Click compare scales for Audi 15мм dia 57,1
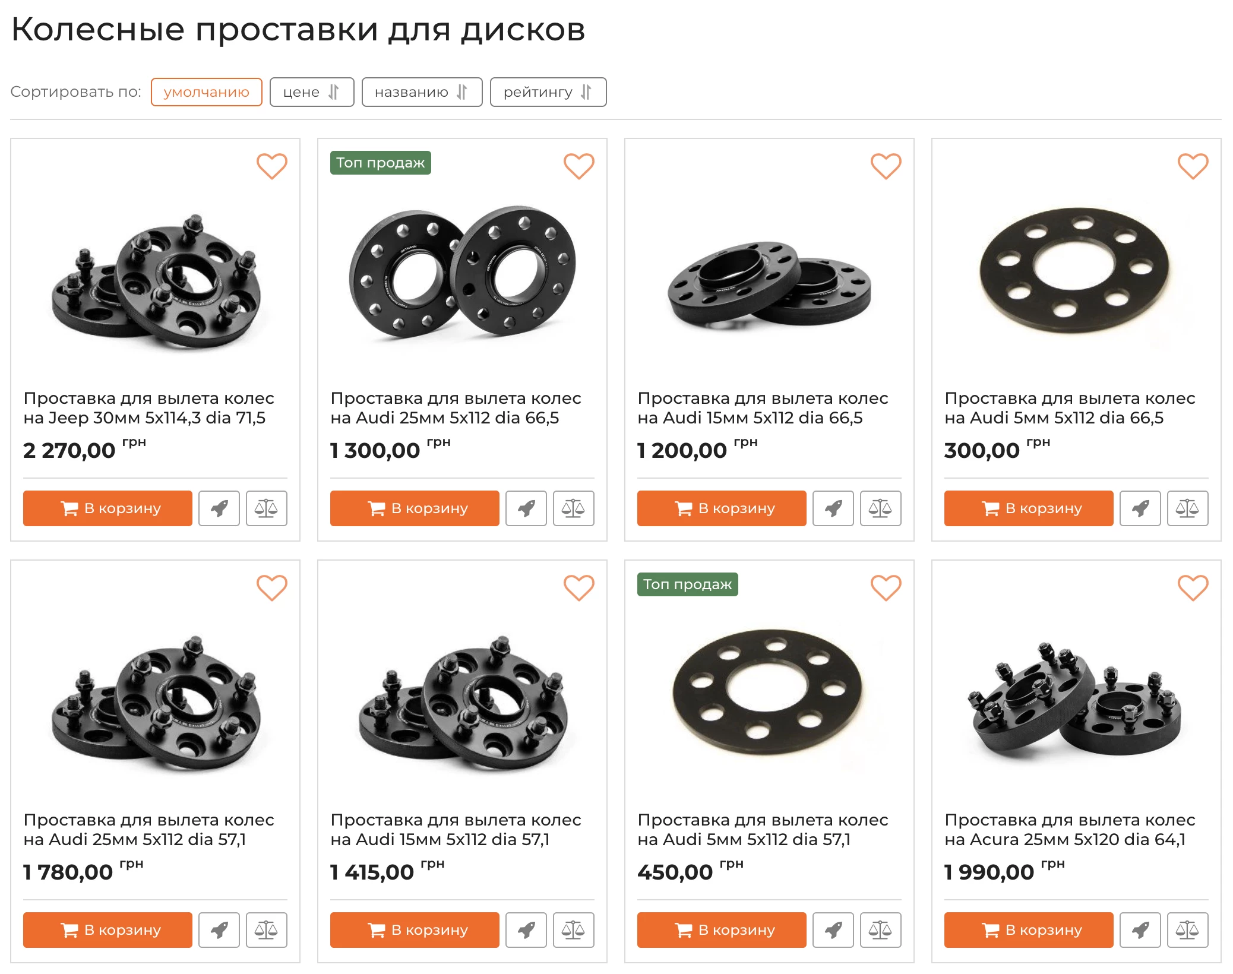 click(574, 930)
